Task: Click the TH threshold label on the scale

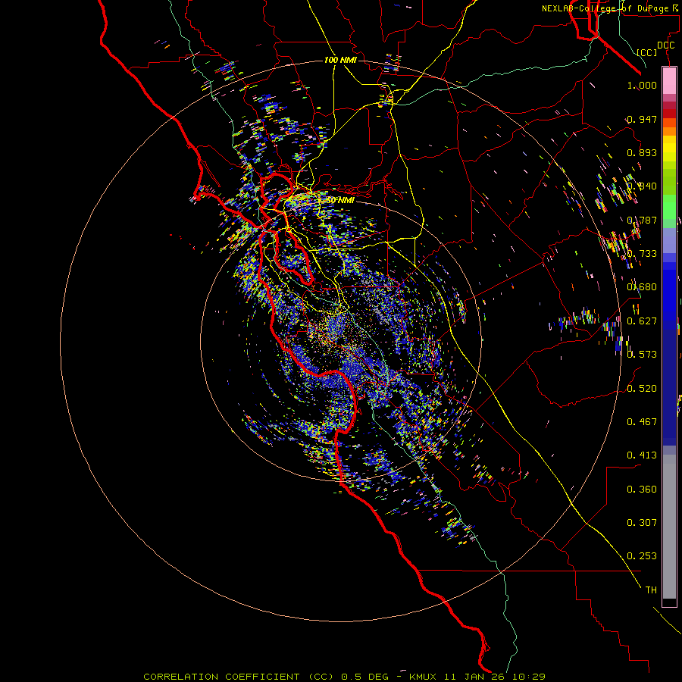Action: 651,590
